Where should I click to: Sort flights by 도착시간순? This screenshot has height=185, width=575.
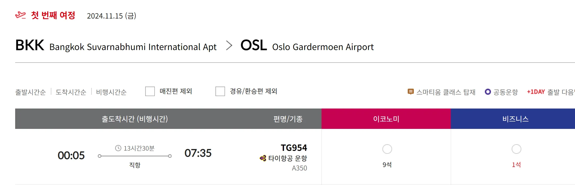coord(71,92)
